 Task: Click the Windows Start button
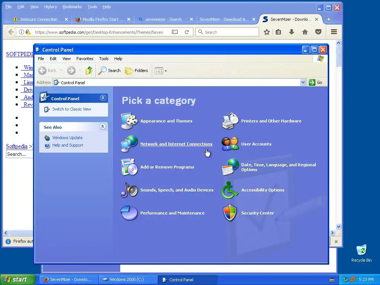pyautogui.click(x=17, y=279)
